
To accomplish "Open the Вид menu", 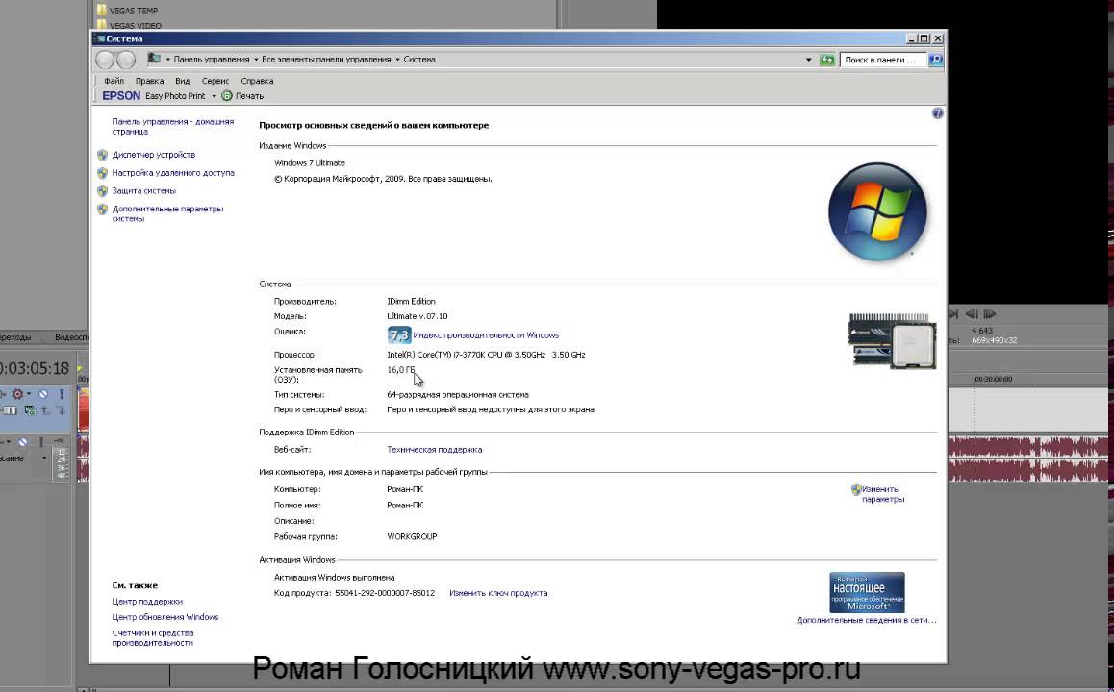I will point(183,81).
